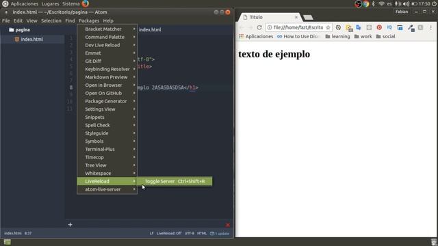Expand the Symbols submenu
This screenshot has height=246, width=438.
coord(107,141)
